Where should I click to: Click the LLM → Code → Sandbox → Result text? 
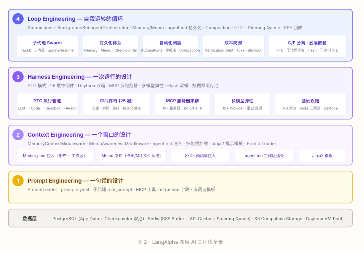coord(47,108)
